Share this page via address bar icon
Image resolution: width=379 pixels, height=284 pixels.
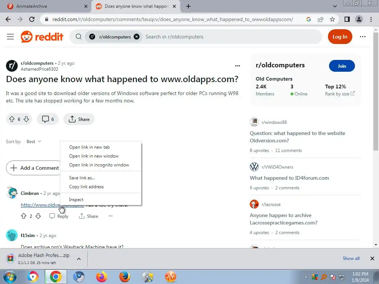click(321, 19)
